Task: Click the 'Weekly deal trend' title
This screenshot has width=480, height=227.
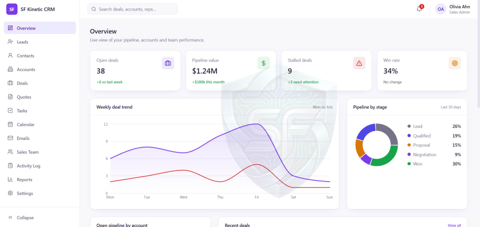Action: 114,107
